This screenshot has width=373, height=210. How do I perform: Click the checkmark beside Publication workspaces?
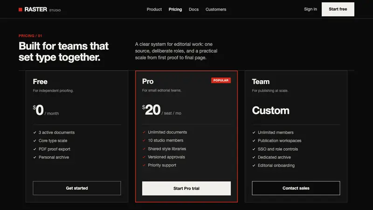pyautogui.click(x=254, y=141)
